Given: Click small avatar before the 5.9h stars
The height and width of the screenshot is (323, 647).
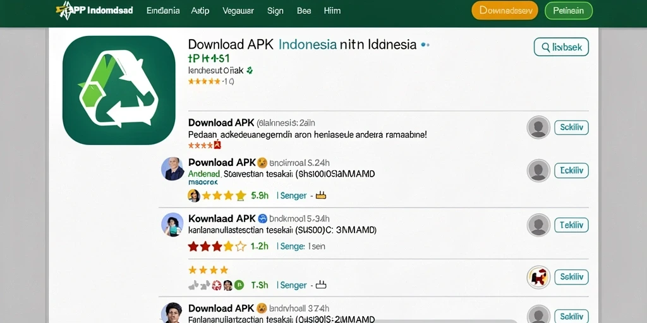Looking at the screenshot, I should (194, 196).
